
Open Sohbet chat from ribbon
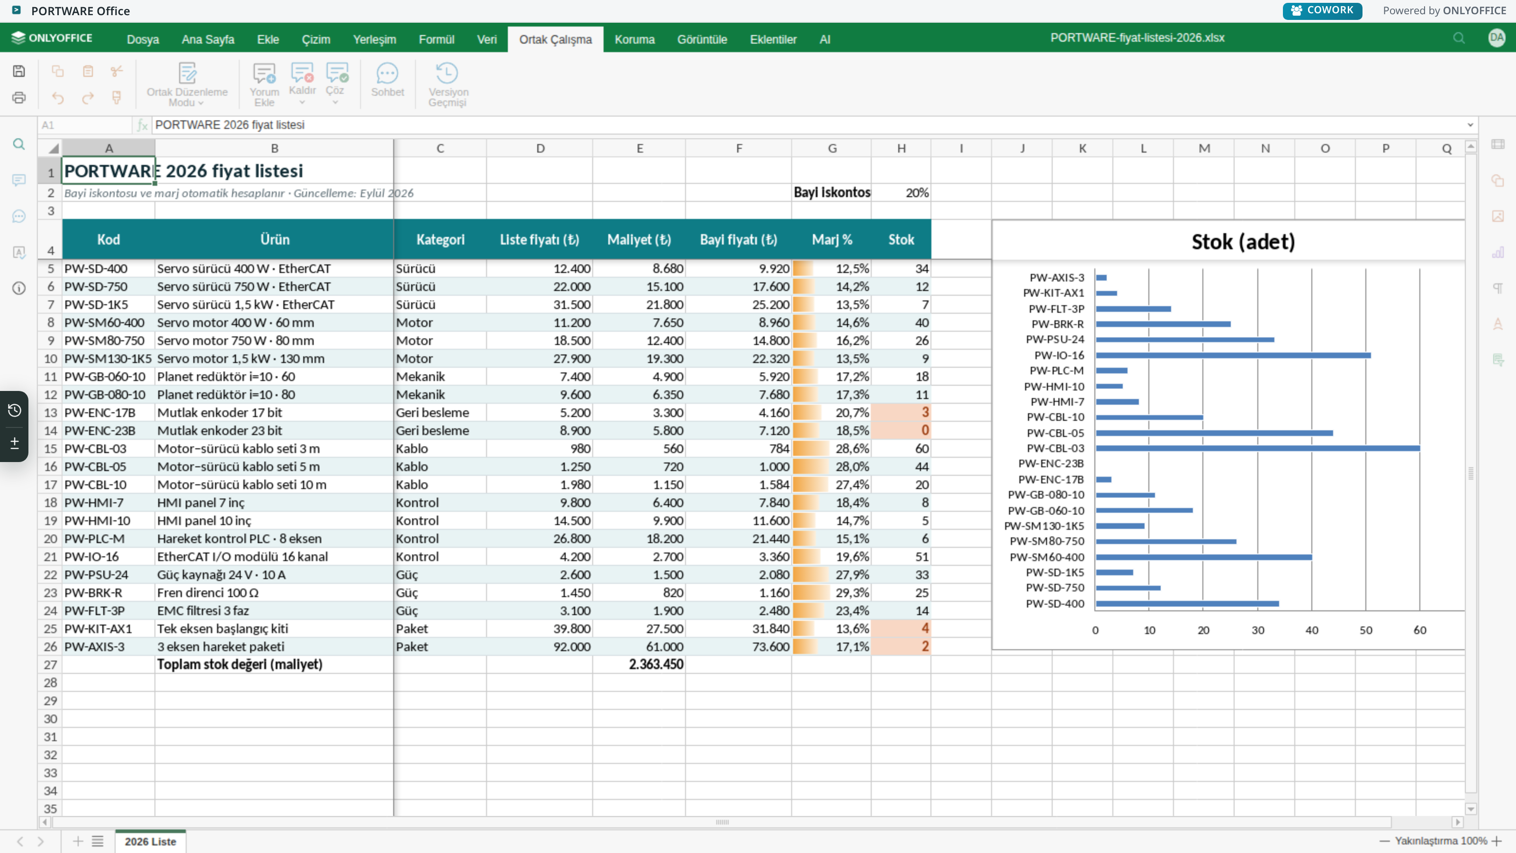pyautogui.click(x=387, y=80)
